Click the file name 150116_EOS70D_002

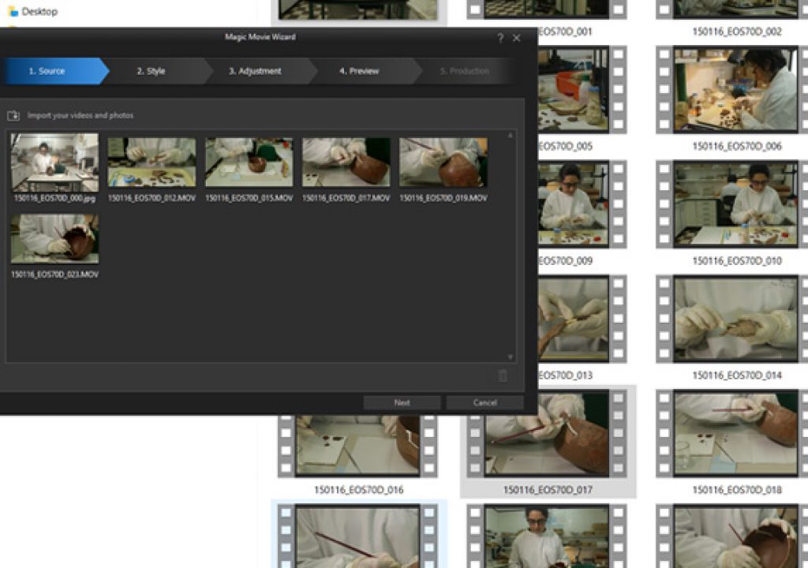737,32
